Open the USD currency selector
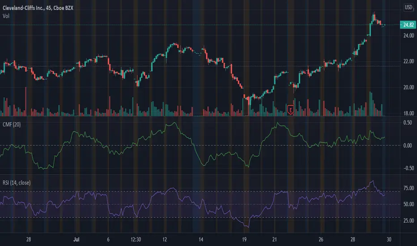Screen dimensions: 417x246 click(x=408, y=7)
